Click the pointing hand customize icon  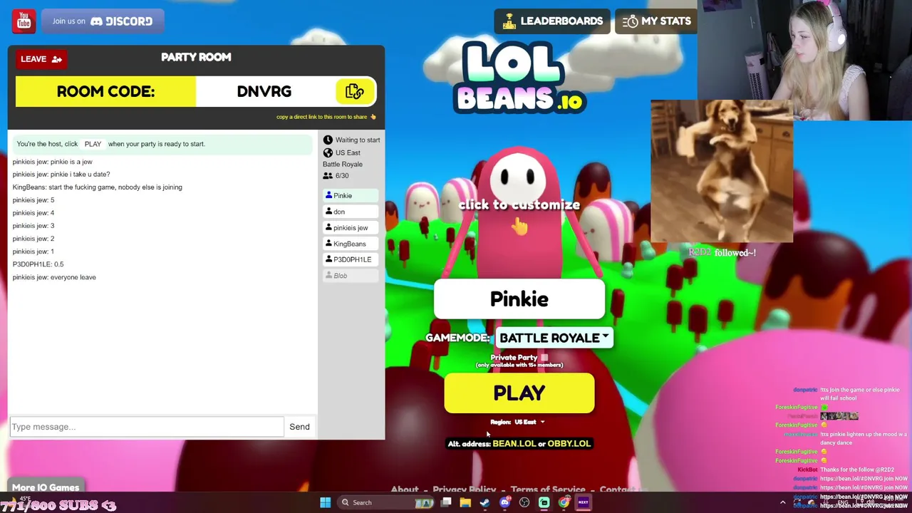click(519, 227)
